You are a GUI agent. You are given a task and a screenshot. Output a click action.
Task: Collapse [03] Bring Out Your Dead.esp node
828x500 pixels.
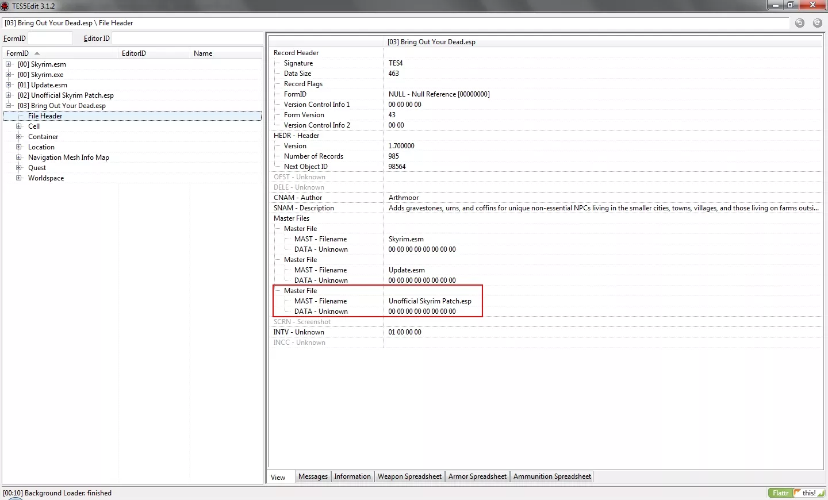9,106
